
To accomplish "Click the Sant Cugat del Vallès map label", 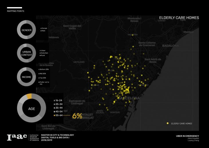I will tap(73, 26).
